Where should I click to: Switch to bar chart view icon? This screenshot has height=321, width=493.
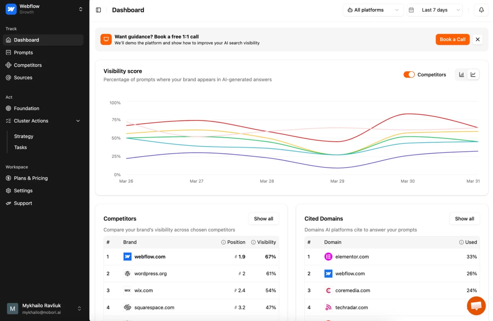click(461, 74)
